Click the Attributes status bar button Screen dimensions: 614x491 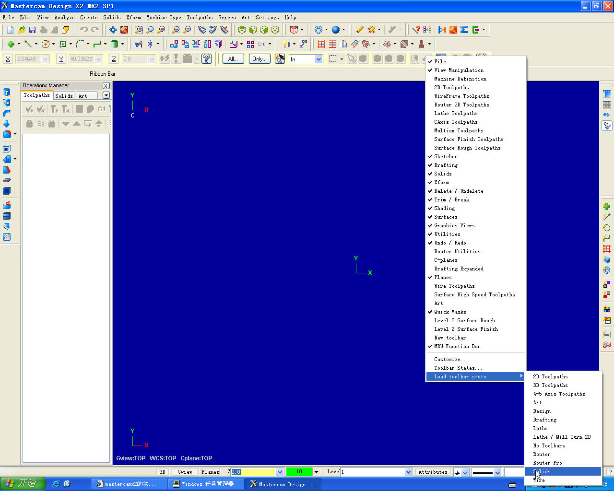(433, 472)
